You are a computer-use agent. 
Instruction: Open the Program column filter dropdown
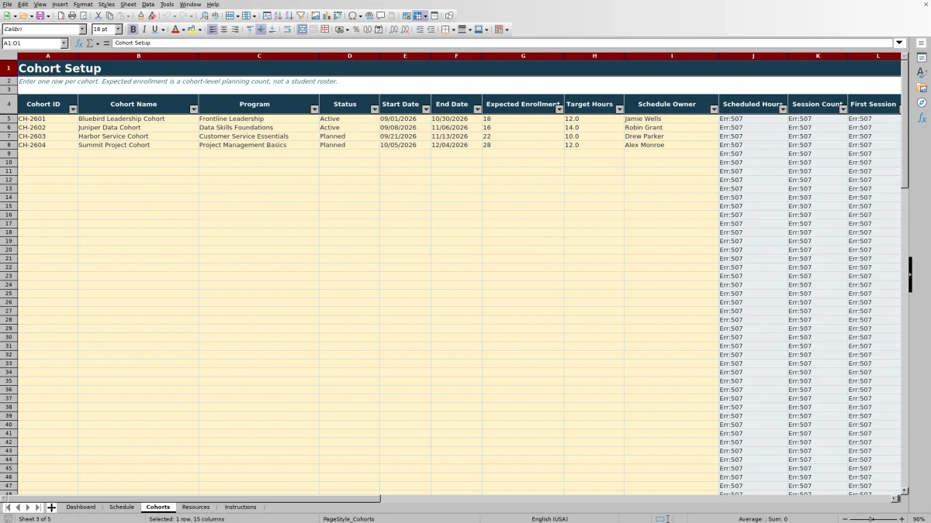click(314, 109)
